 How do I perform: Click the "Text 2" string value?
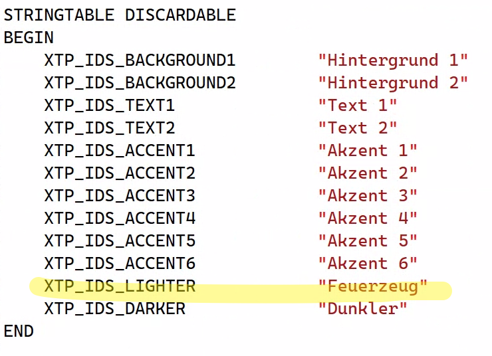click(358, 128)
